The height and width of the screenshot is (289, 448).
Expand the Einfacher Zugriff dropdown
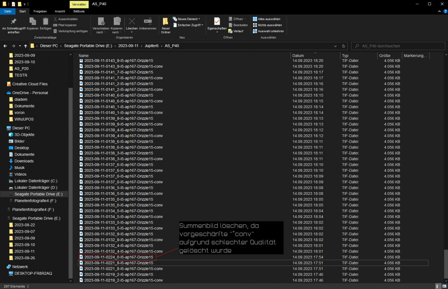(189, 25)
